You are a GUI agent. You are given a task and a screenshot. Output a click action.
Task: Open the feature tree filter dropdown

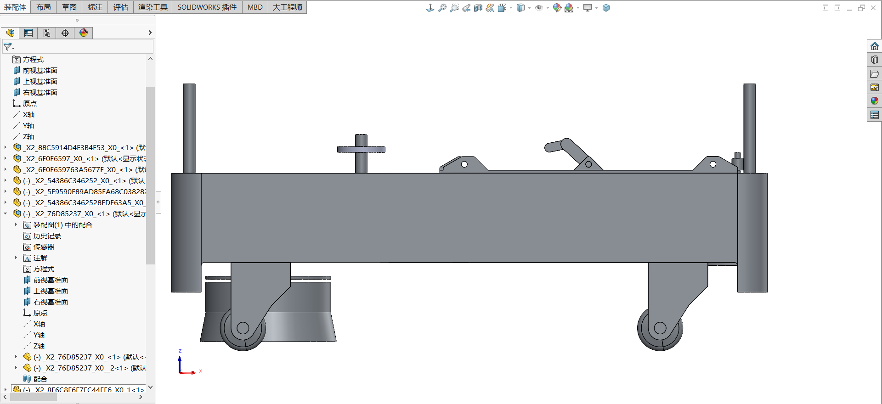(x=9, y=47)
